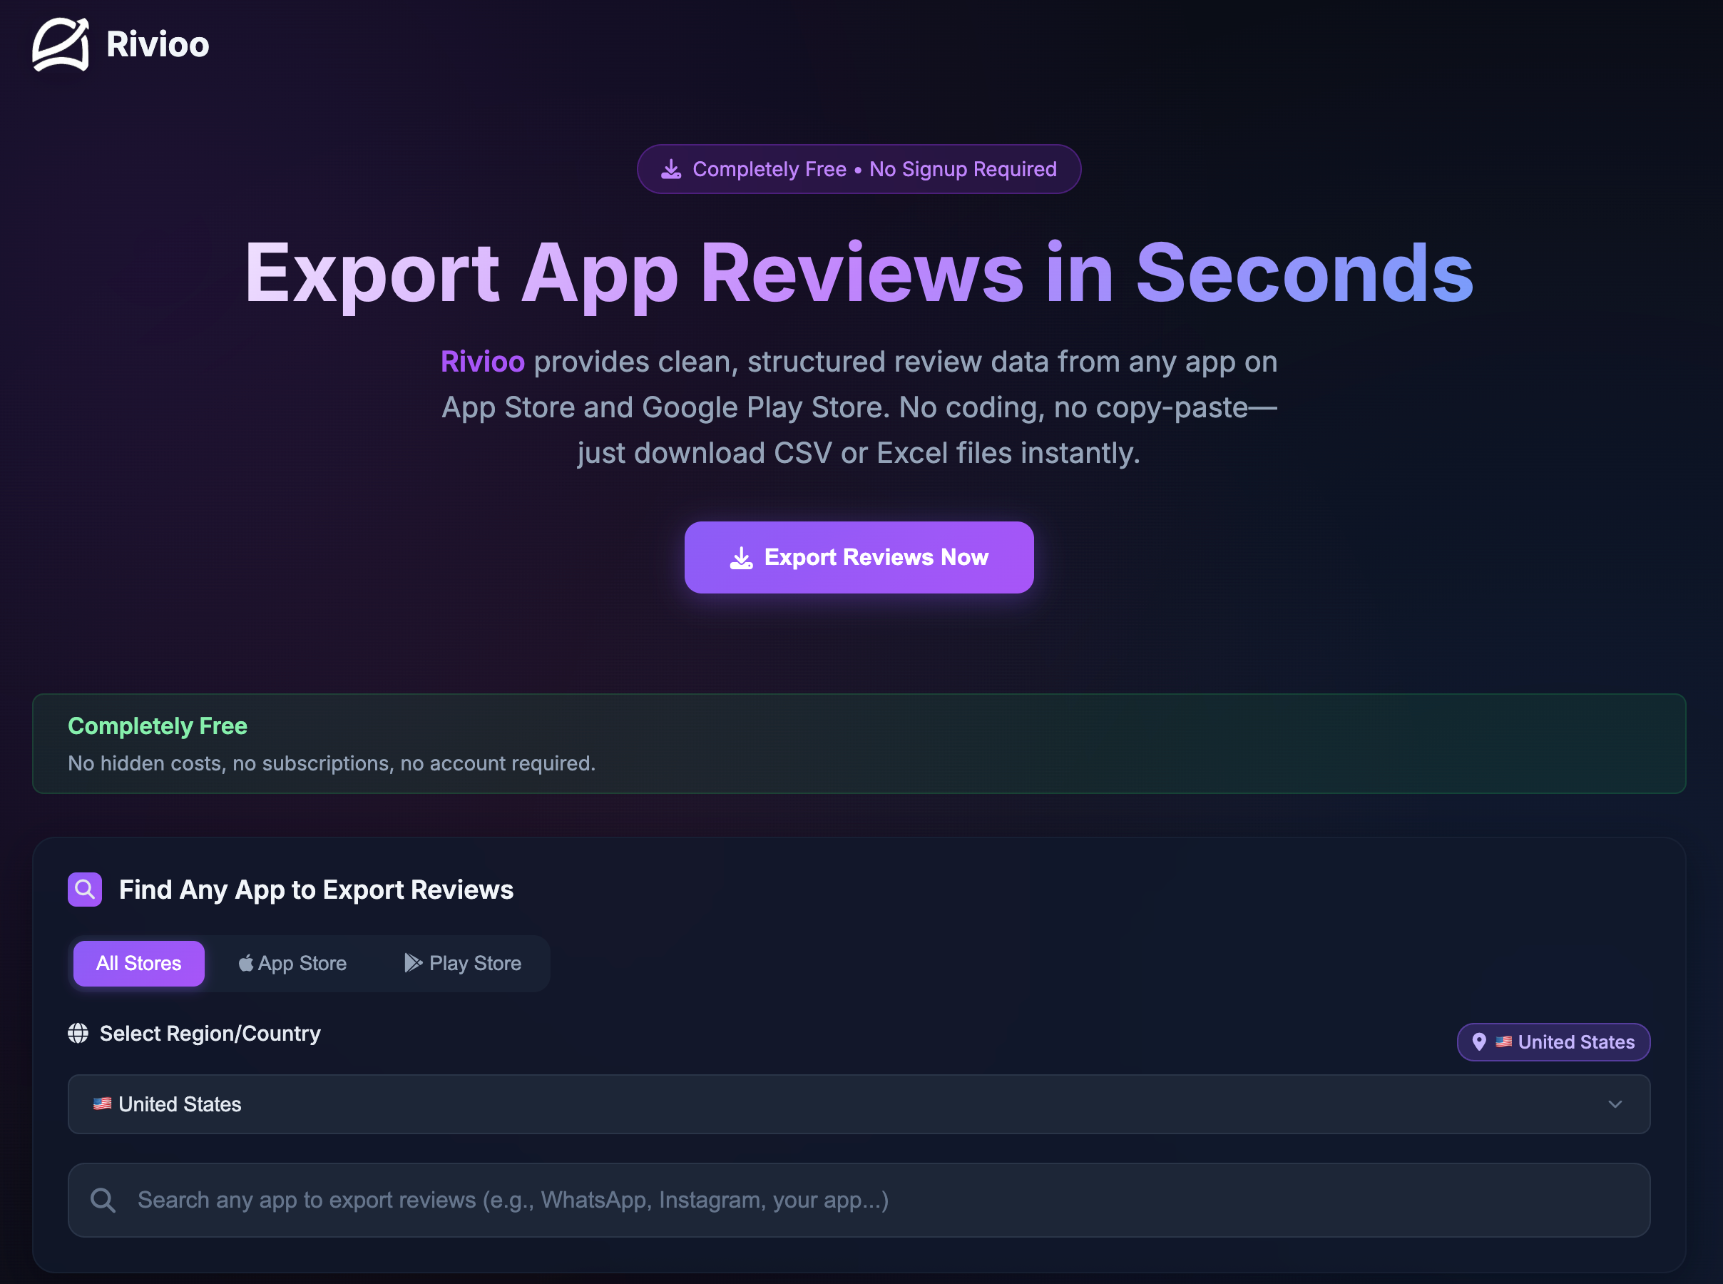Focus the app search input field
The width and height of the screenshot is (1723, 1284).
click(858, 1200)
